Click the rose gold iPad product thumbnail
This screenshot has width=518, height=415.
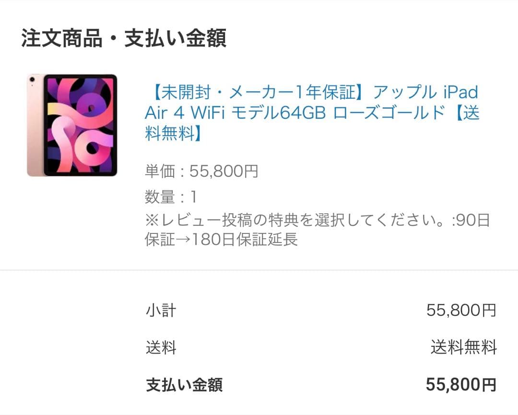pos(72,125)
